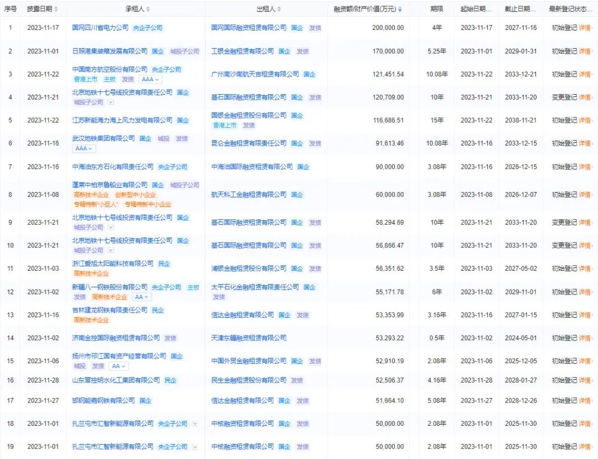Open lessor link 浦银金融租赁股份有限公司
This screenshot has height=459, width=598.
(249, 269)
